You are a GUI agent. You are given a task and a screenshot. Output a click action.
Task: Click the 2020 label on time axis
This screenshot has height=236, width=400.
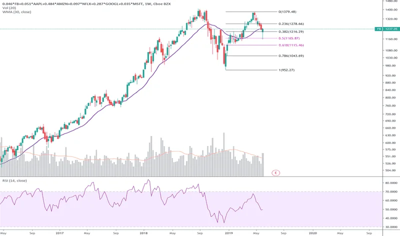coord(312,232)
